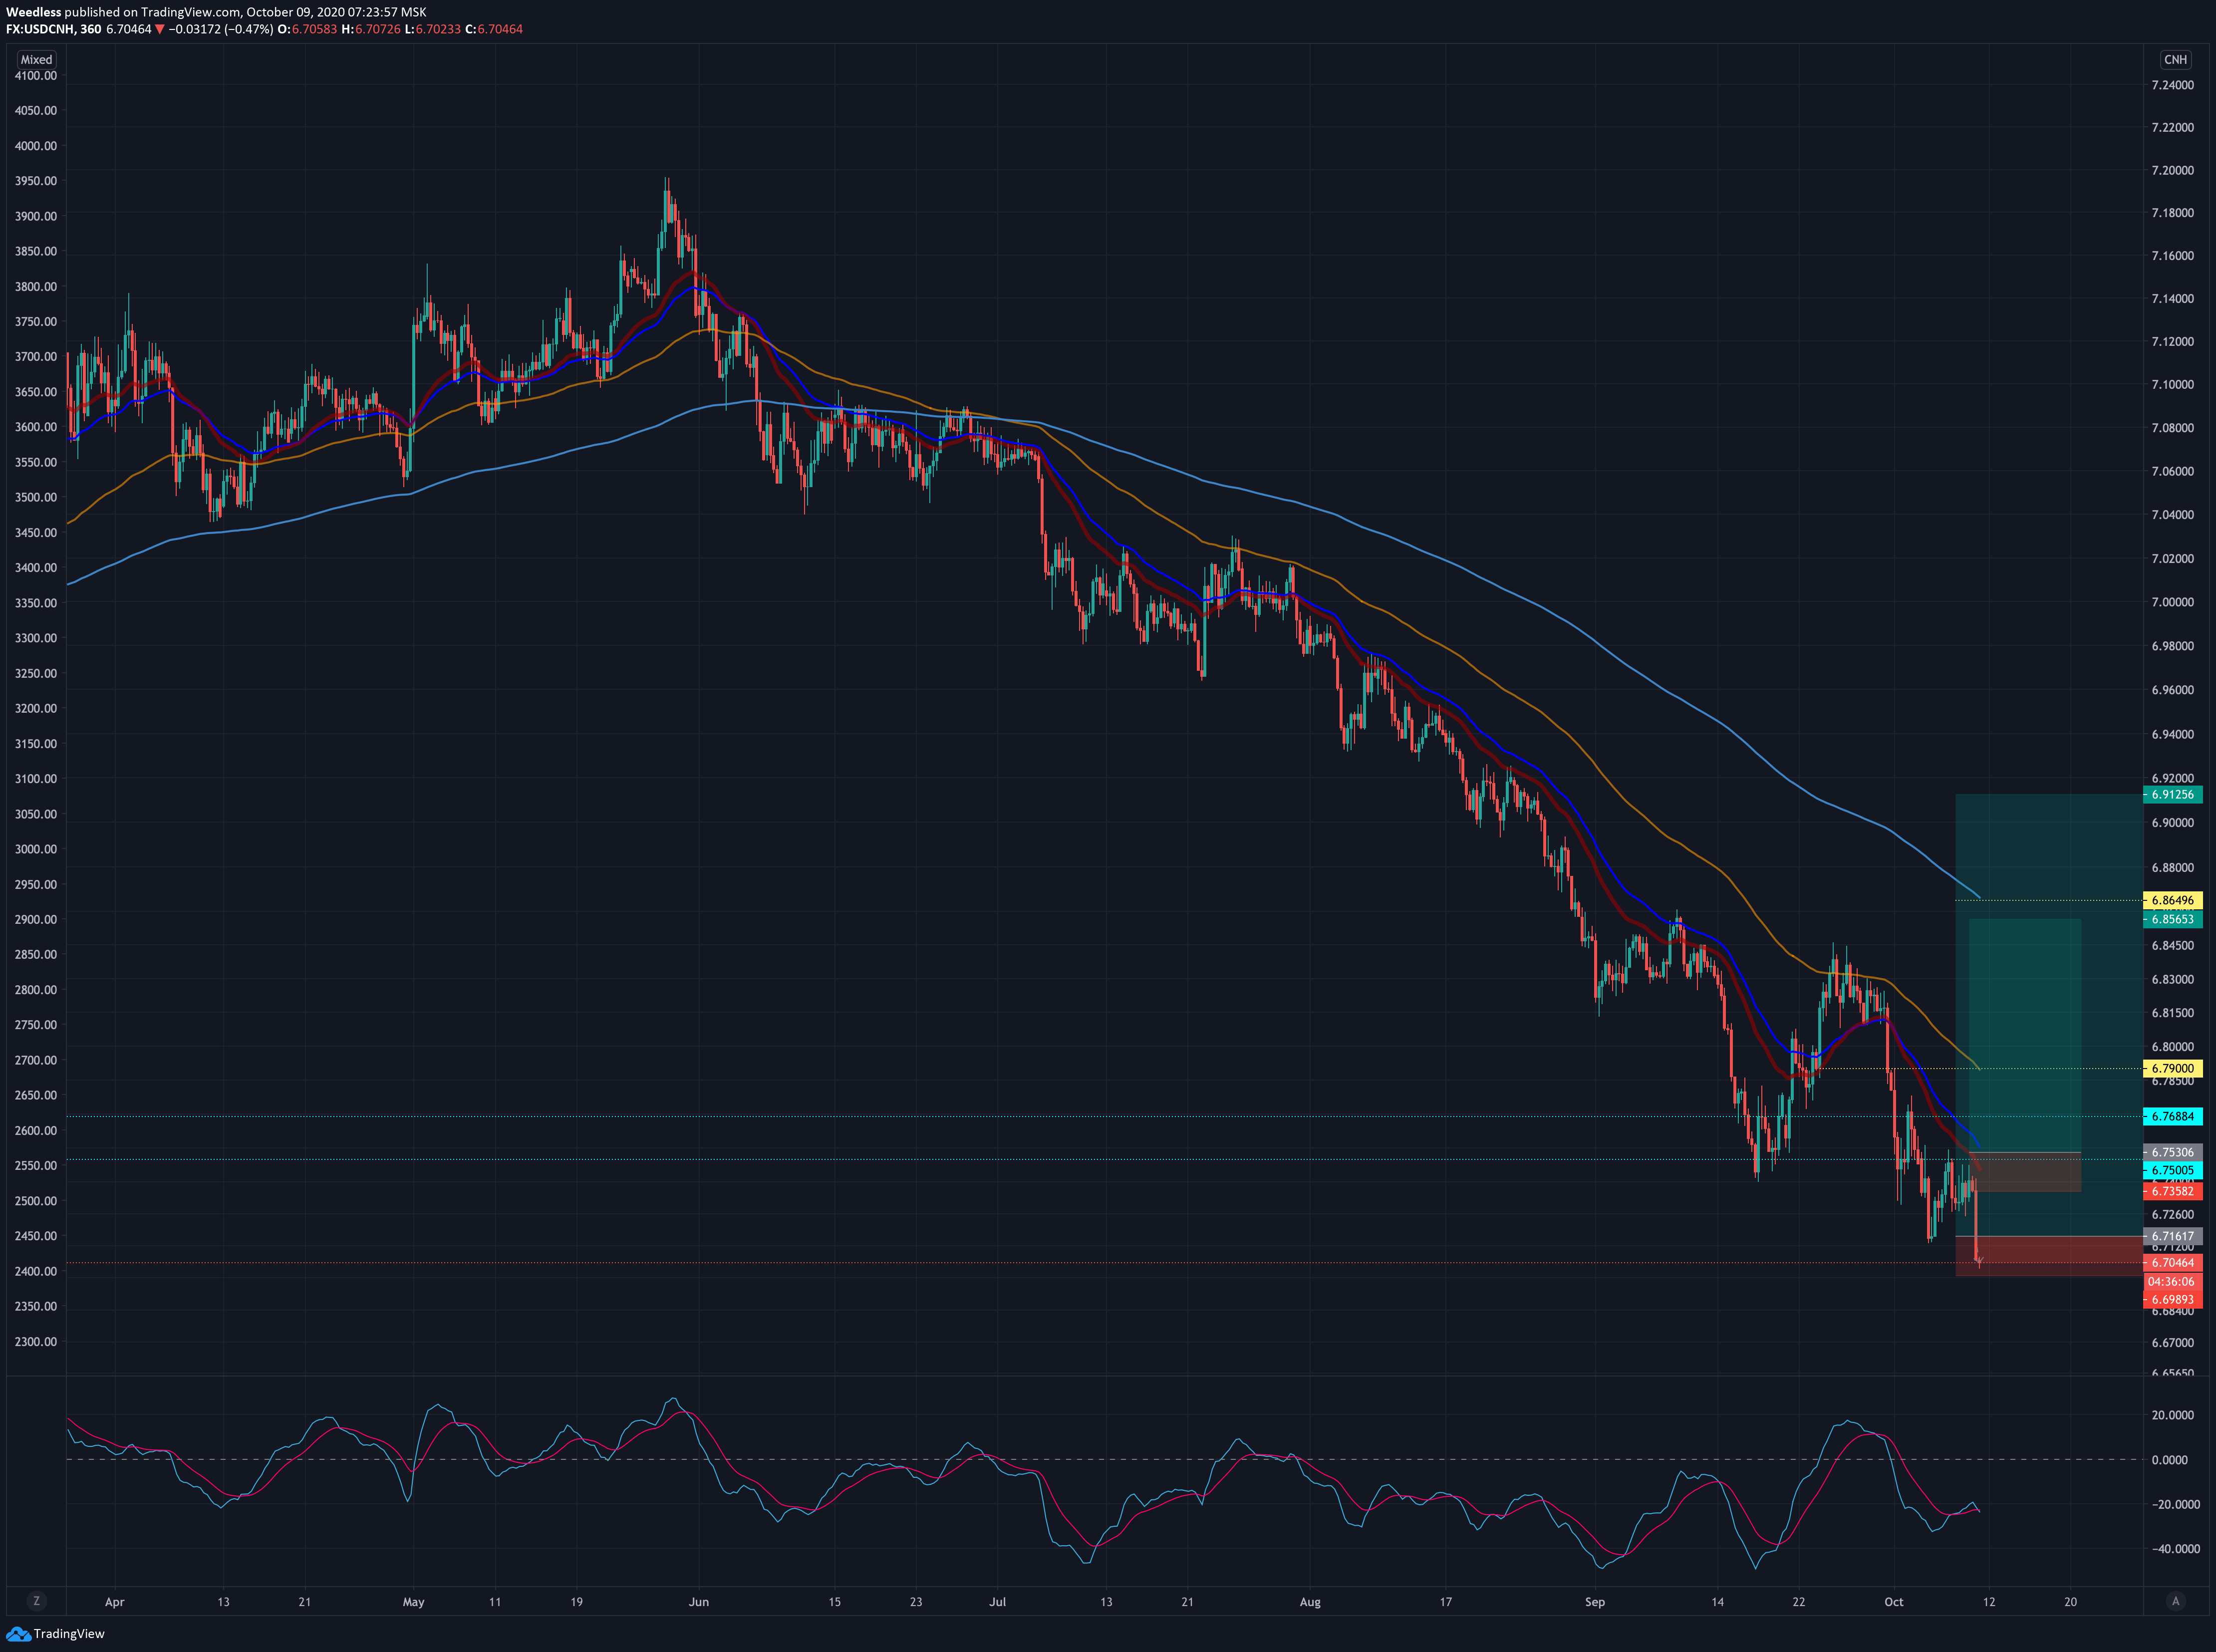
Task: Select the gray 6.75306 price label
Action: (x=2172, y=1152)
